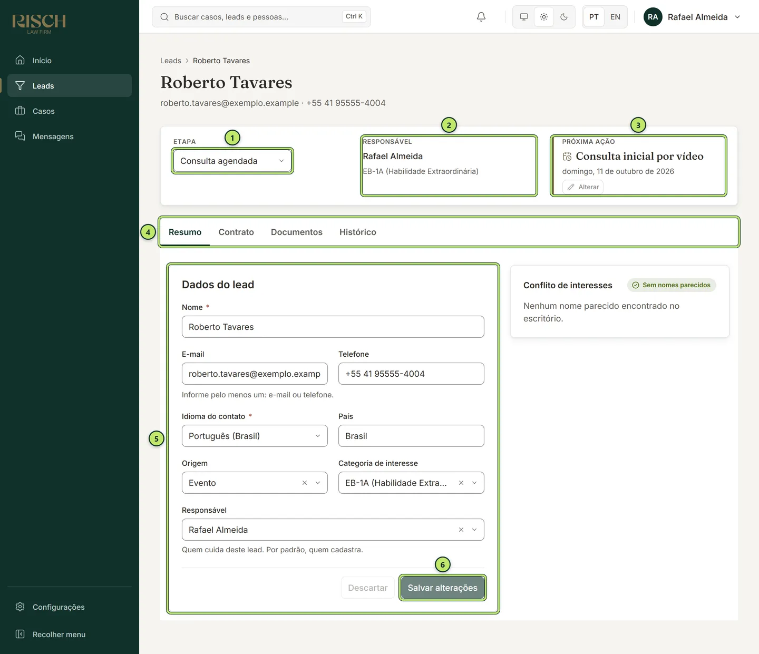Enable dark mode moon icon
Image resolution: width=759 pixels, height=654 pixels.
point(564,17)
